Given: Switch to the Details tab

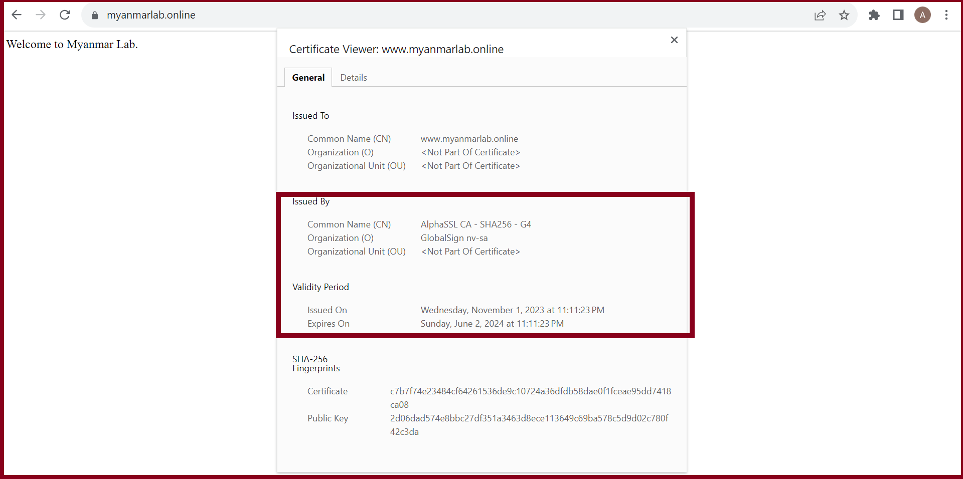Looking at the screenshot, I should [x=354, y=78].
